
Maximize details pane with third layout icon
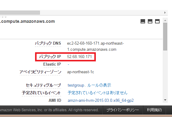[x=157, y=21]
